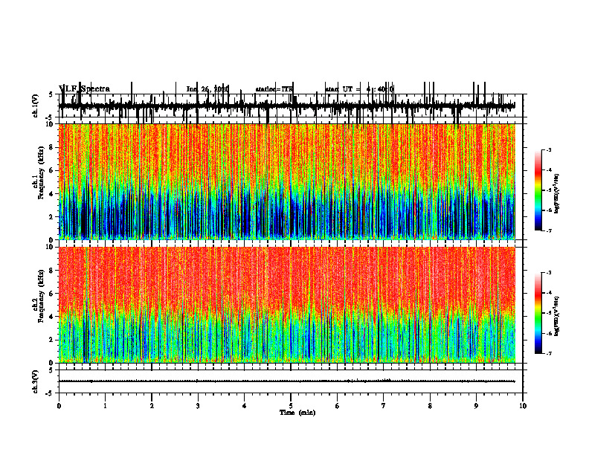Screen dimensions: 589x455
Task: Click time axis tick label "2"
Action: pyautogui.click(x=152, y=406)
